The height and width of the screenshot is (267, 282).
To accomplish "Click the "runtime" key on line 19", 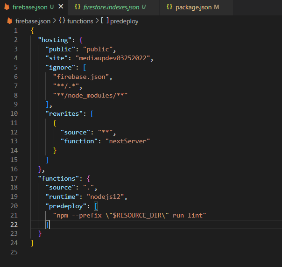I will 62,197.
